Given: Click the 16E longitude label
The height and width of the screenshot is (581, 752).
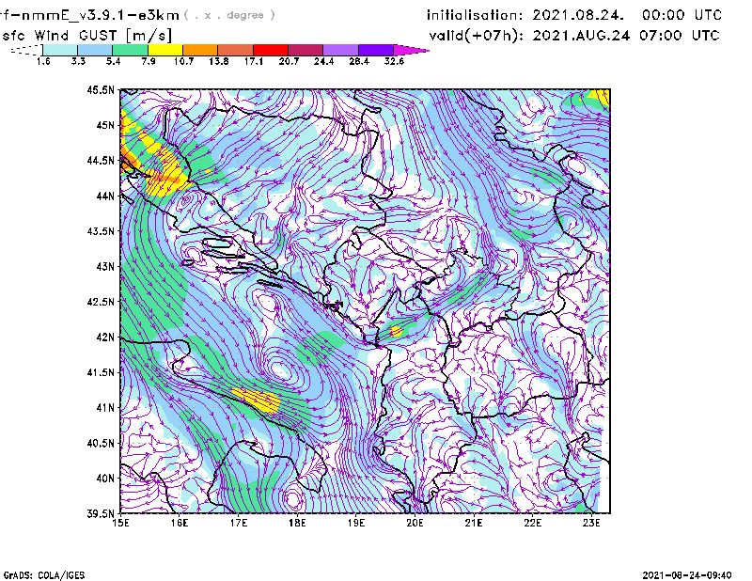Looking at the screenshot, I should [x=180, y=523].
